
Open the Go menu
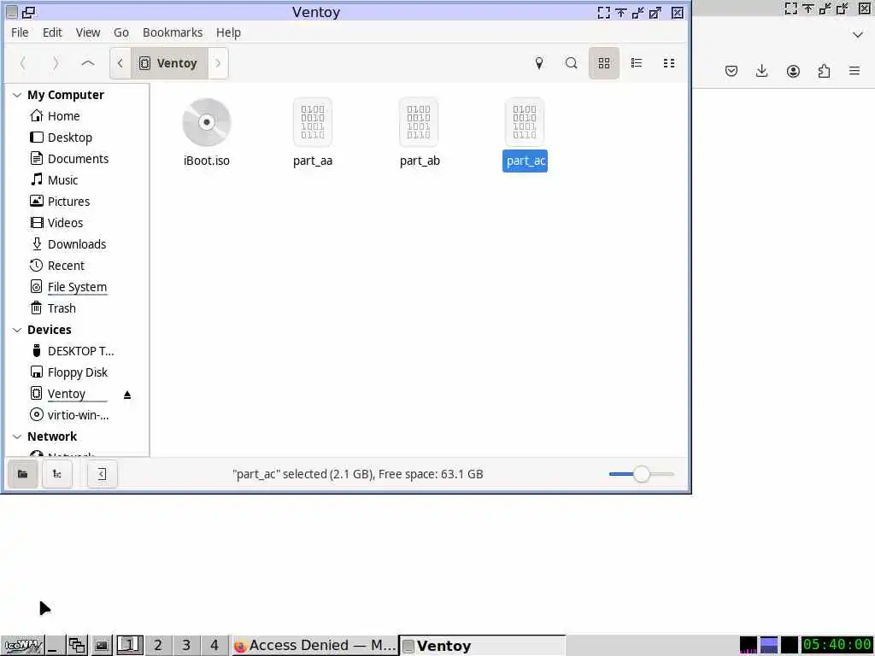click(121, 32)
